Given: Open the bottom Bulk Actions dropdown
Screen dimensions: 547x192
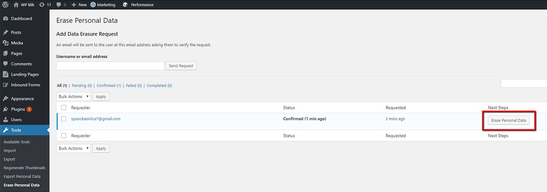Looking at the screenshot, I should 73,148.
